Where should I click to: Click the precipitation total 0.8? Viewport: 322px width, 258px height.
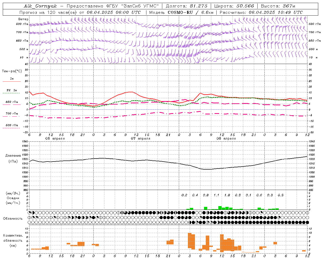(206, 195)
